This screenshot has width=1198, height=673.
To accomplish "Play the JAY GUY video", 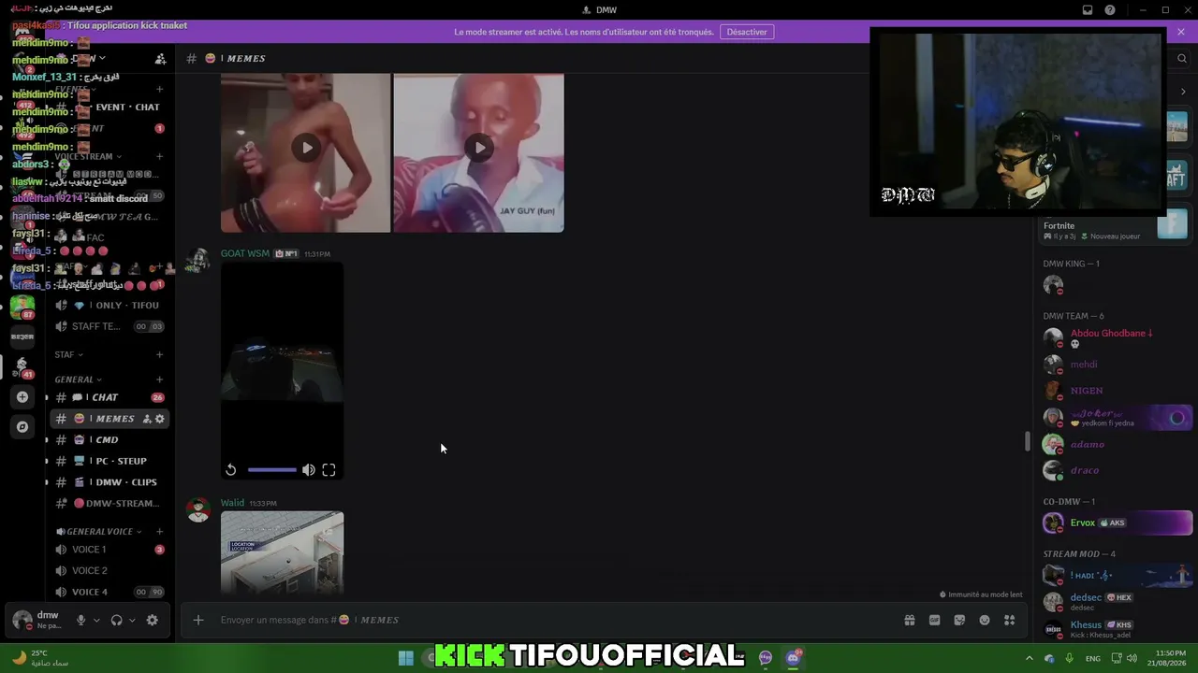I will [x=478, y=148].
